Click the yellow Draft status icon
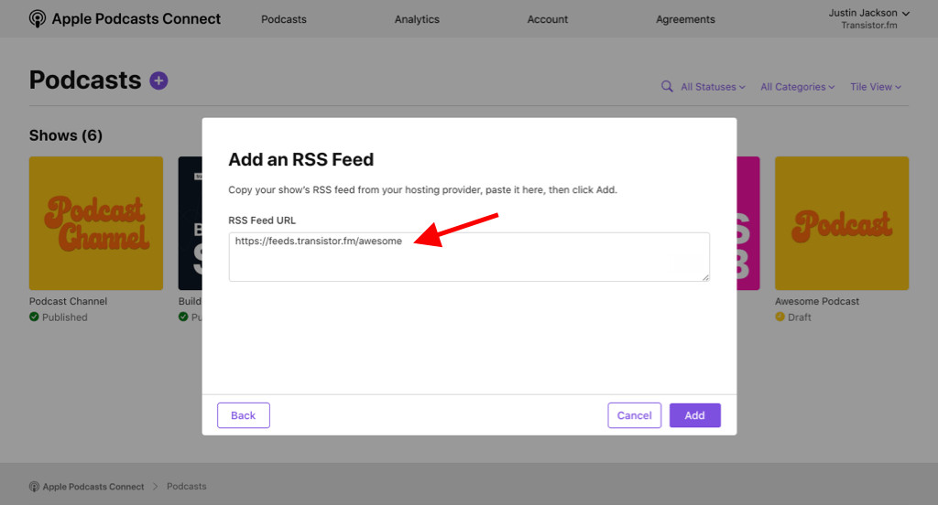 (x=780, y=317)
